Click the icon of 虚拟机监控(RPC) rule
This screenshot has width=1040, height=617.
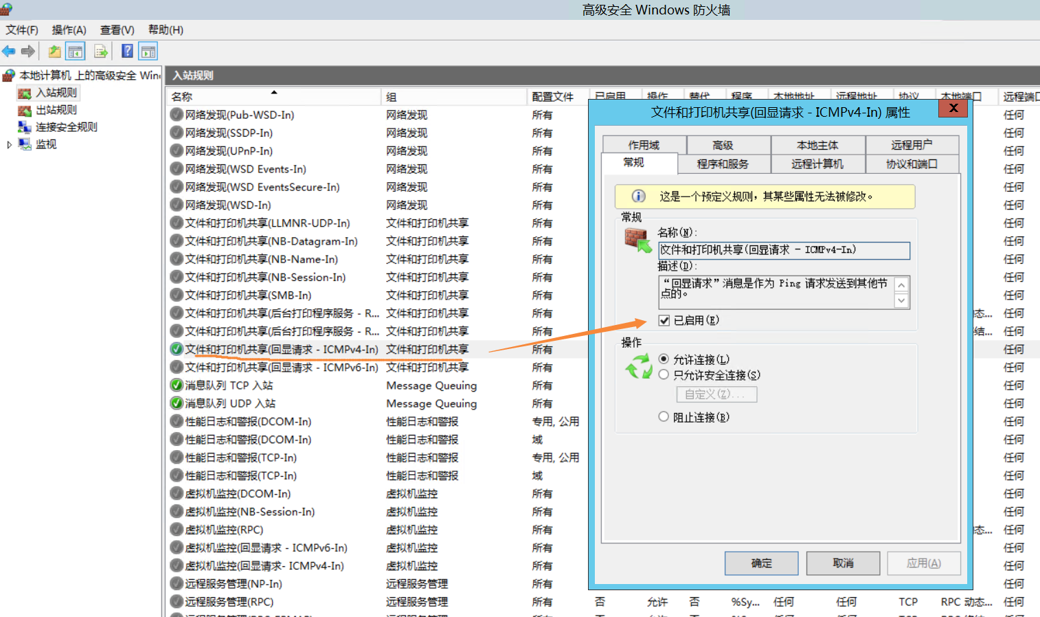(x=177, y=530)
